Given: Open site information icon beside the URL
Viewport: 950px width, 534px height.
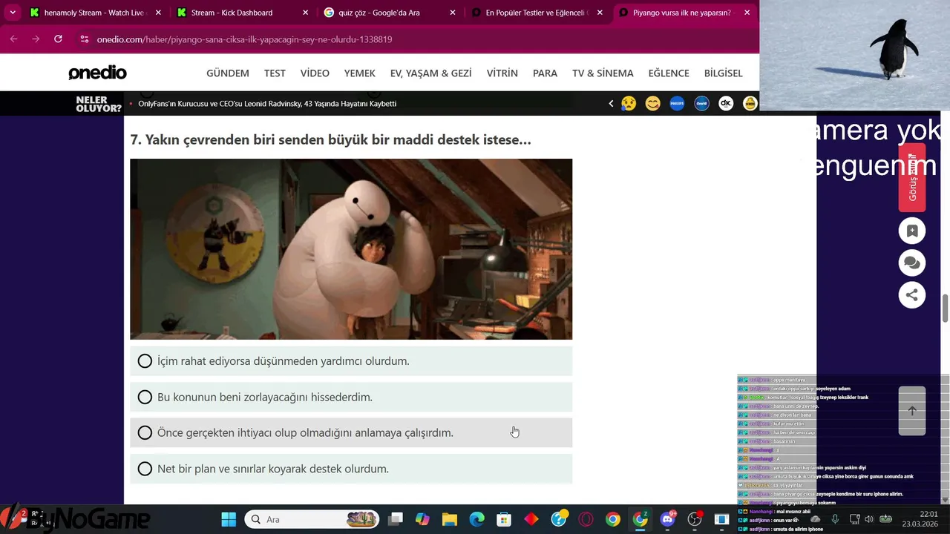Looking at the screenshot, I should (84, 39).
